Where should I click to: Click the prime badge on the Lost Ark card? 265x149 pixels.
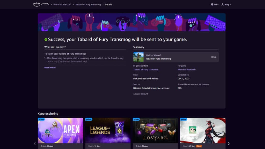pos(136,119)
